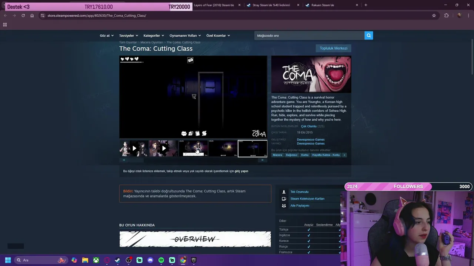
Task: Select the Bağımsız tag
Action: pos(291,155)
